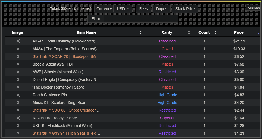
Task: Open the USD currency dropdown
Action: click(x=123, y=9)
